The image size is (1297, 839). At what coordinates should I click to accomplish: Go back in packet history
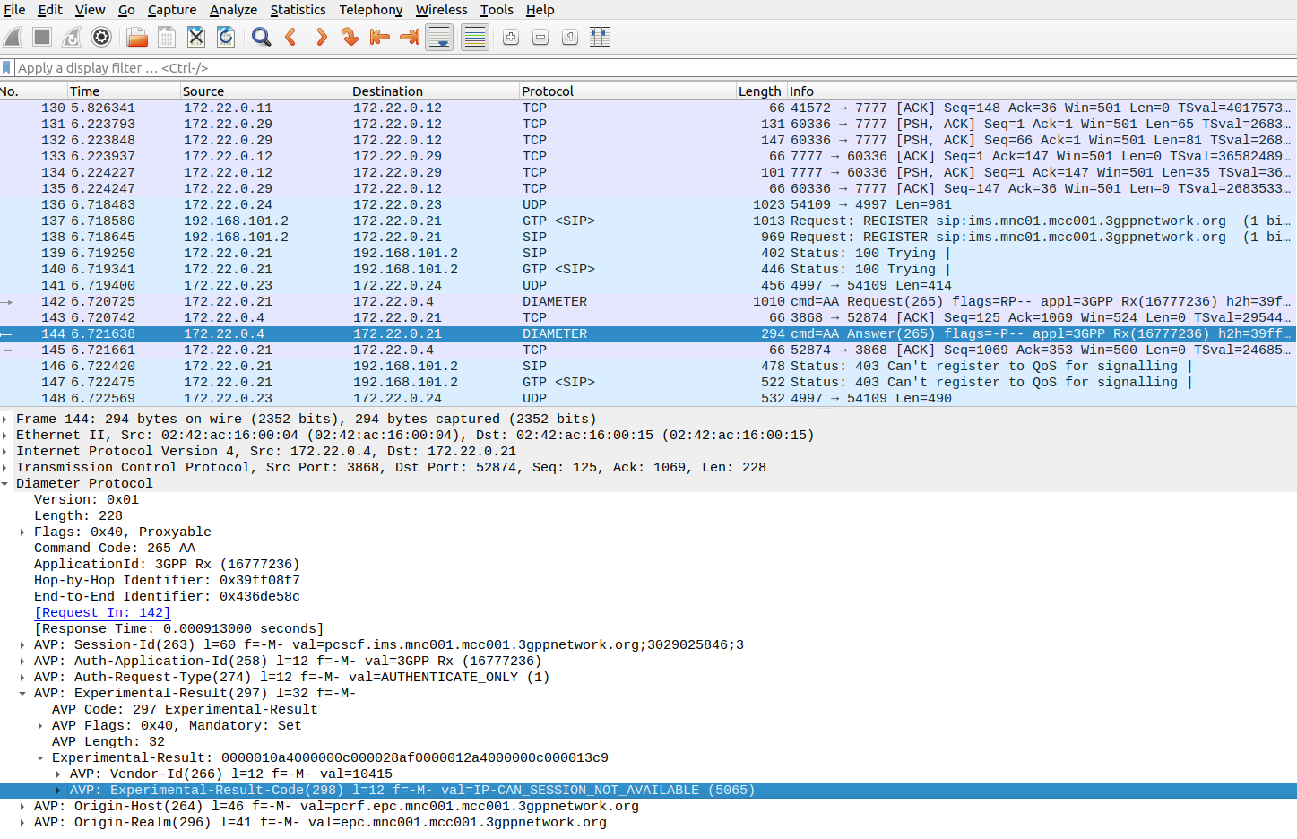tap(290, 37)
